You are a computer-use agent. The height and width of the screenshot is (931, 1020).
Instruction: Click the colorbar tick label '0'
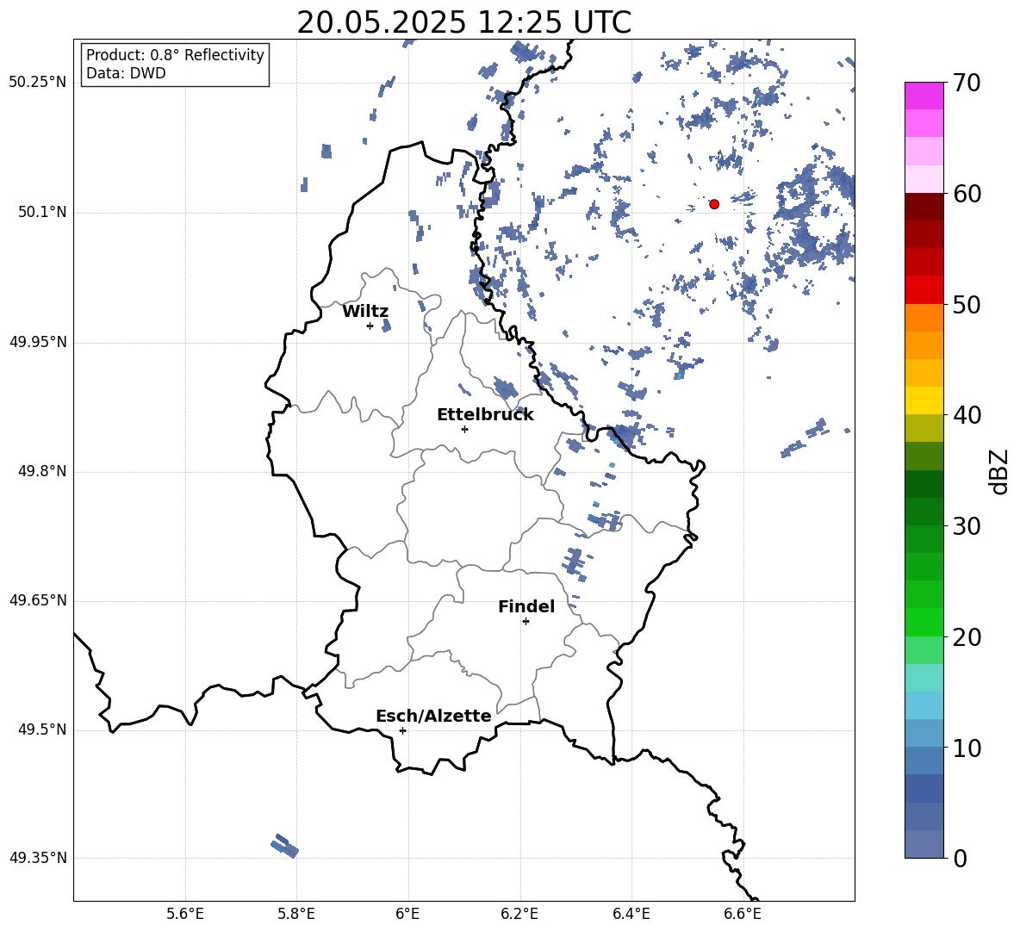click(x=960, y=859)
